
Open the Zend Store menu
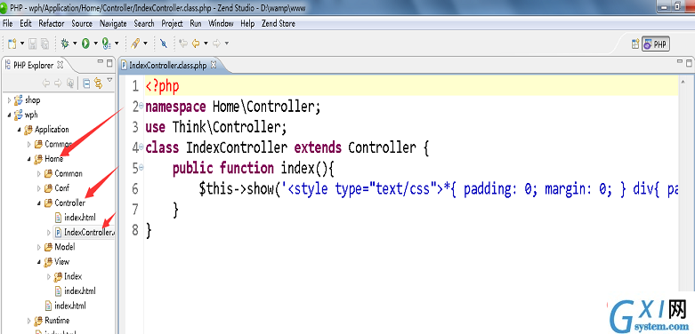tap(279, 23)
